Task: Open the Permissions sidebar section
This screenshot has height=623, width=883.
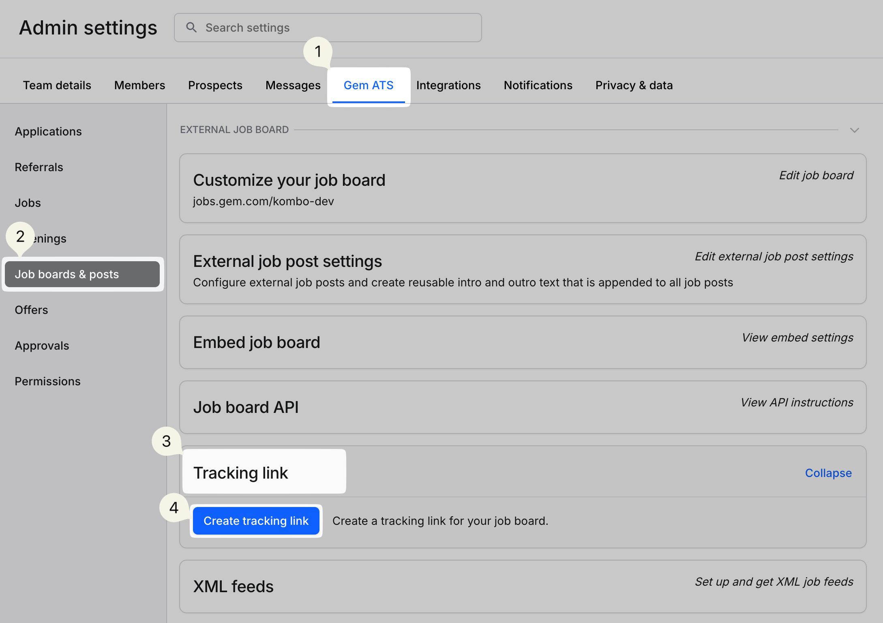Action: (48, 382)
